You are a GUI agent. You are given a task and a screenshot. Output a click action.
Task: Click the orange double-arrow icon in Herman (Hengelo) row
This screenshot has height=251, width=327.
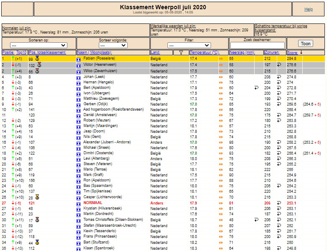pyautogui.click(x=221, y=83)
